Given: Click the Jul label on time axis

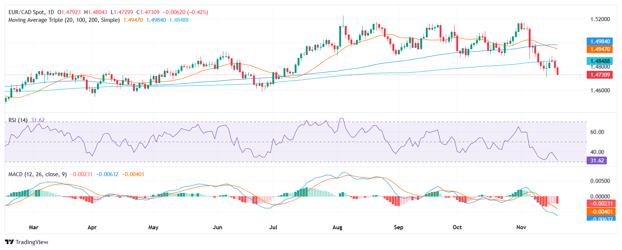Looking at the screenshot, I should pos(273,227).
